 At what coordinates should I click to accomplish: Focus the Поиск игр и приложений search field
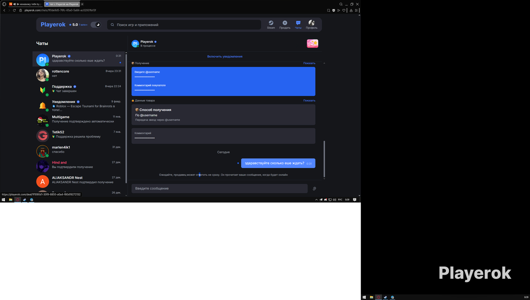pos(184,25)
